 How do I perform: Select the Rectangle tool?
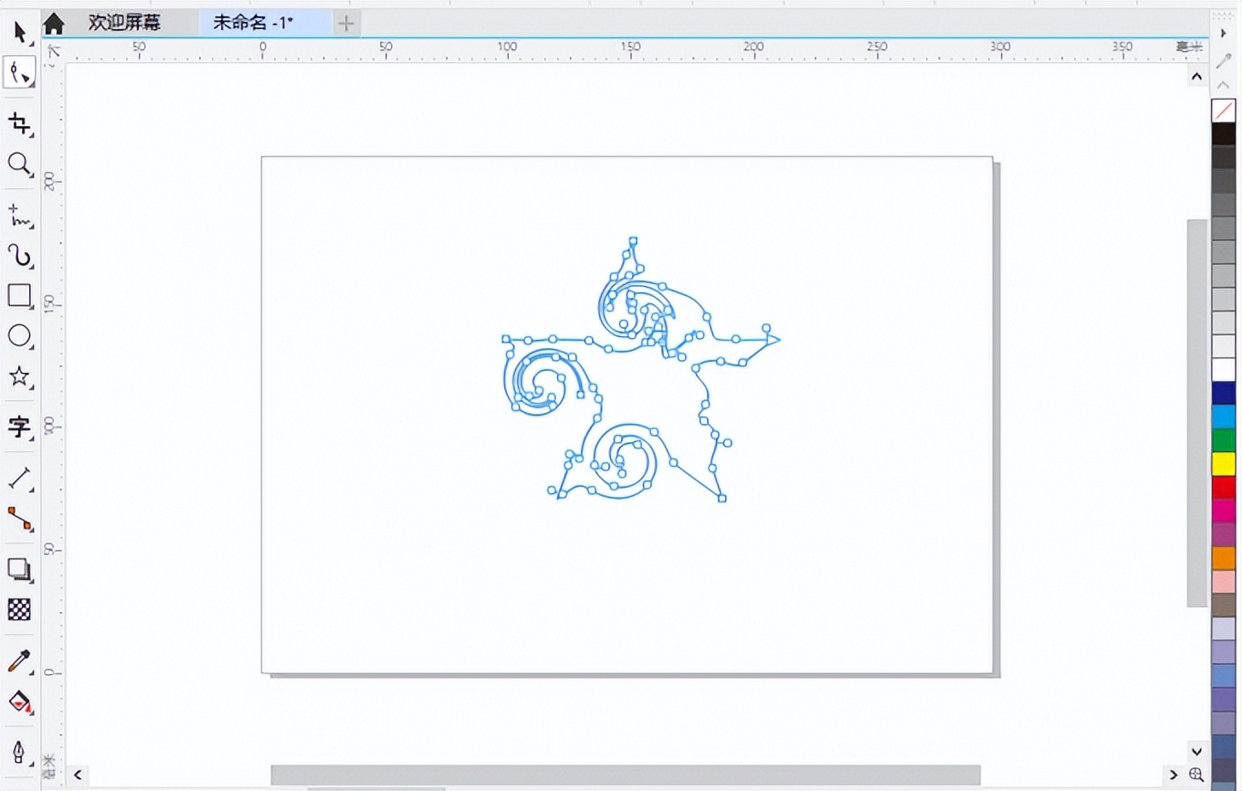click(x=19, y=295)
